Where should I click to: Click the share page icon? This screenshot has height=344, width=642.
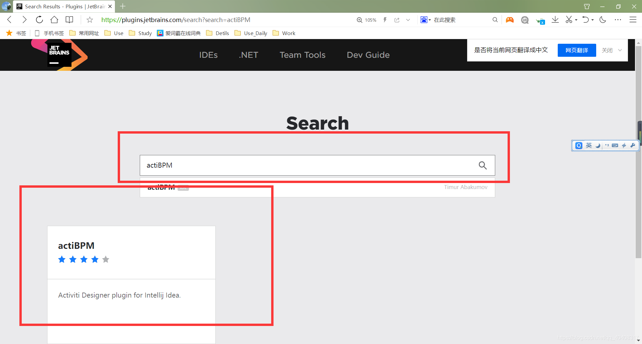tap(397, 20)
